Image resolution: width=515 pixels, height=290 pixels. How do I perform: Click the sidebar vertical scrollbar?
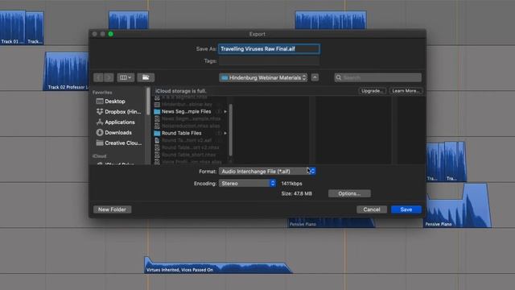(x=148, y=101)
